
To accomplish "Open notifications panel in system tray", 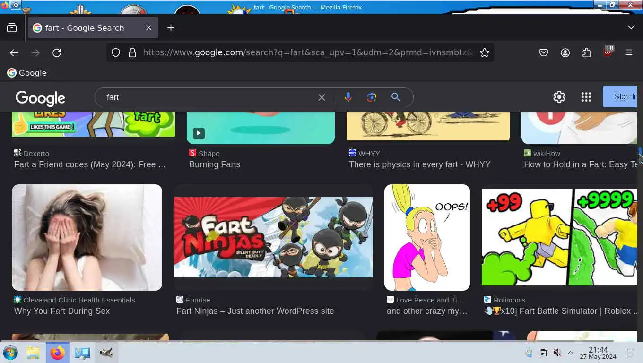I will click(630, 353).
